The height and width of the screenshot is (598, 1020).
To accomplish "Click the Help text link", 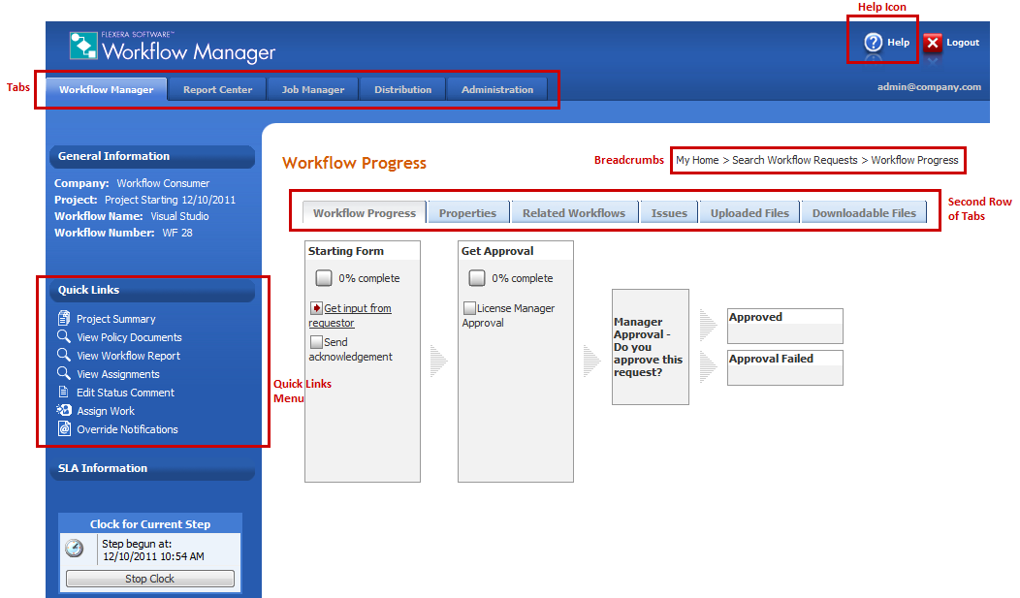I will pyautogui.click(x=899, y=43).
